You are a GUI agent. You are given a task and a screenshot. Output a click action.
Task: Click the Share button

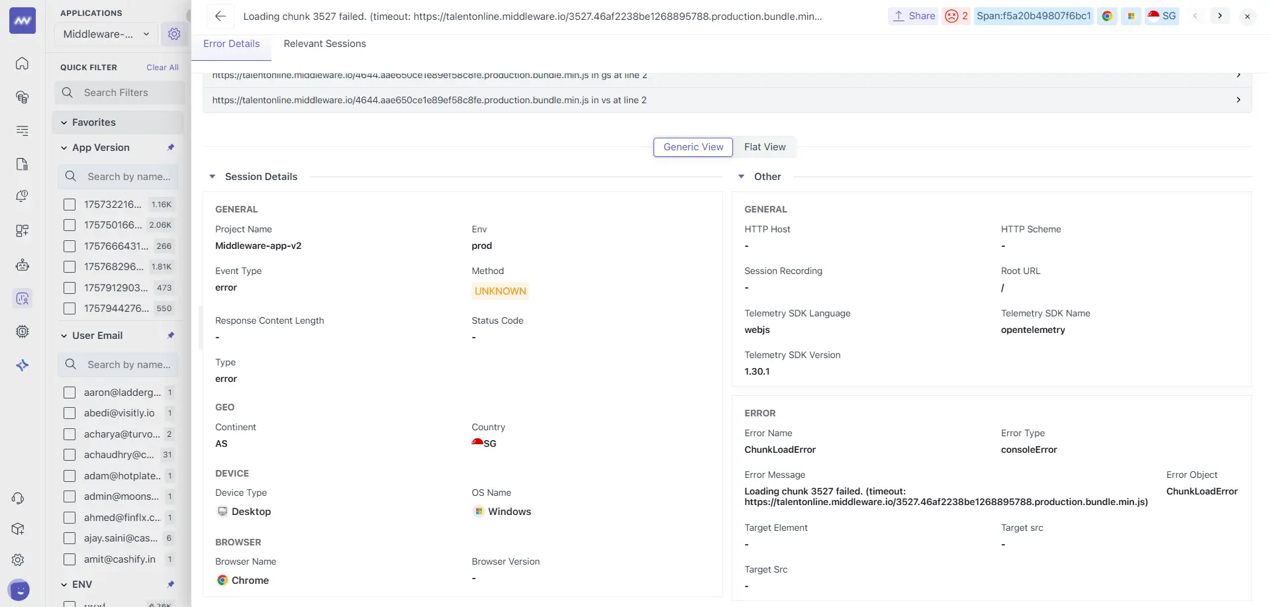pos(913,16)
